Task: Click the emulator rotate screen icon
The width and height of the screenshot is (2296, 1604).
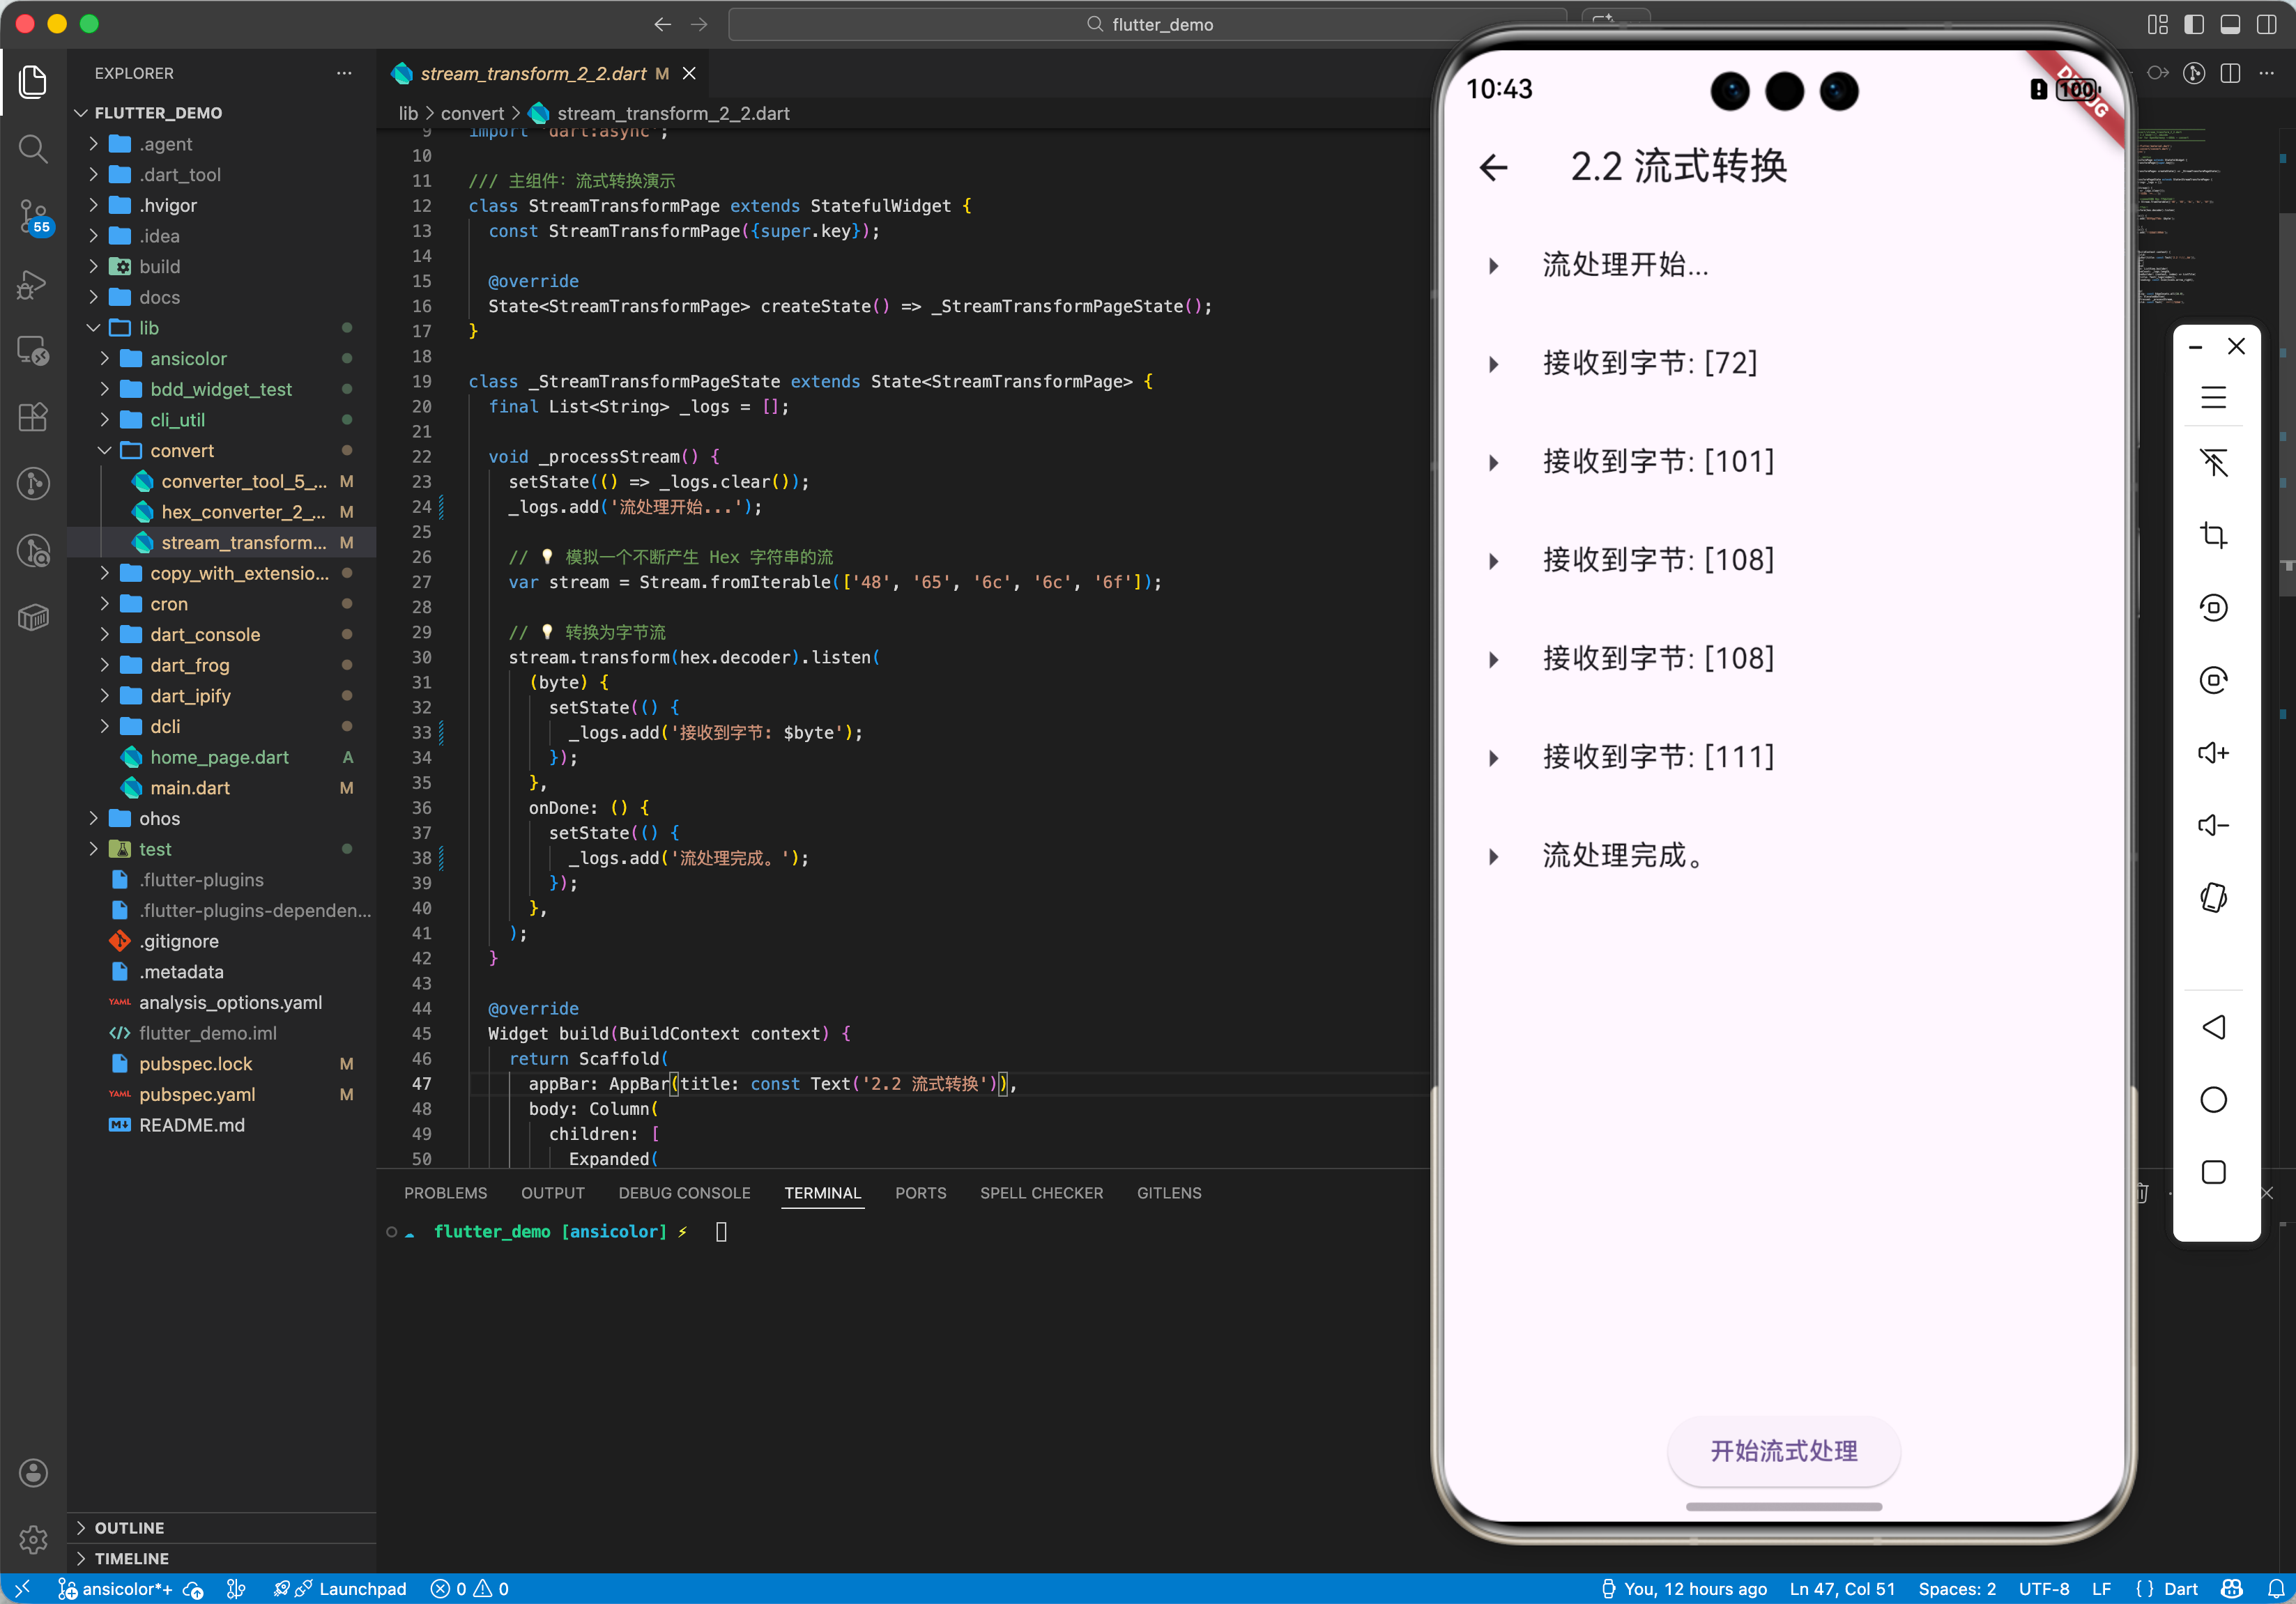Action: (2213, 897)
